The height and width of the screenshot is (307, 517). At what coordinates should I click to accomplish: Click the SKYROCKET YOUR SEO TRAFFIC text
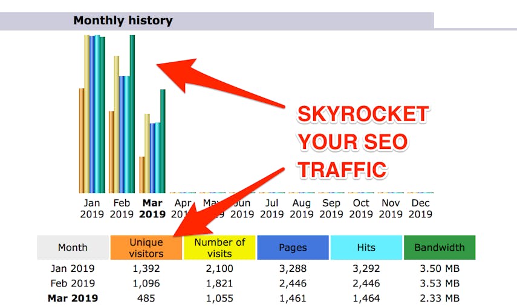(362, 142)
